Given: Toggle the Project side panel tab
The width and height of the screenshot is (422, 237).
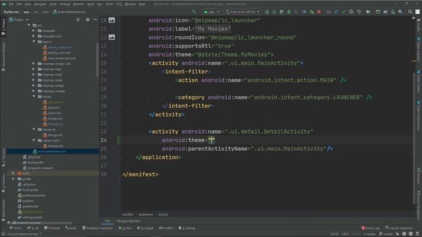Looking at the screenshot, I should pos(3,27).
